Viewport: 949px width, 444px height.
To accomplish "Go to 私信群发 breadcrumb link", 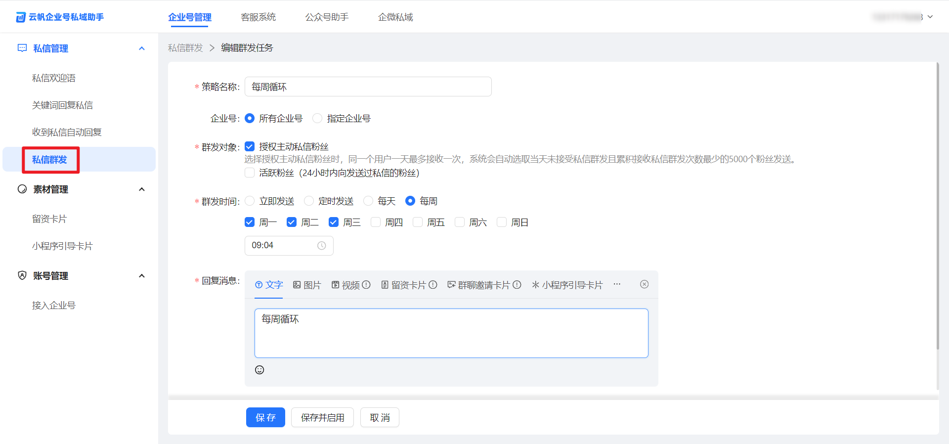I will coord(185,48).
